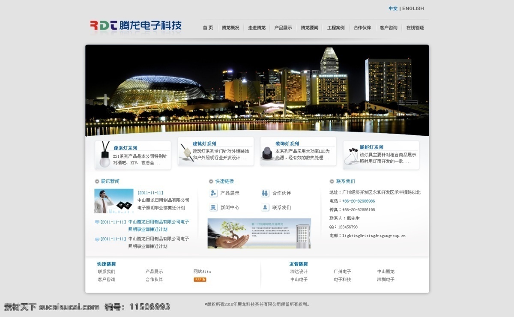Open 合作伙伴 link in middle quick links panel

click(x=281, y=193)
